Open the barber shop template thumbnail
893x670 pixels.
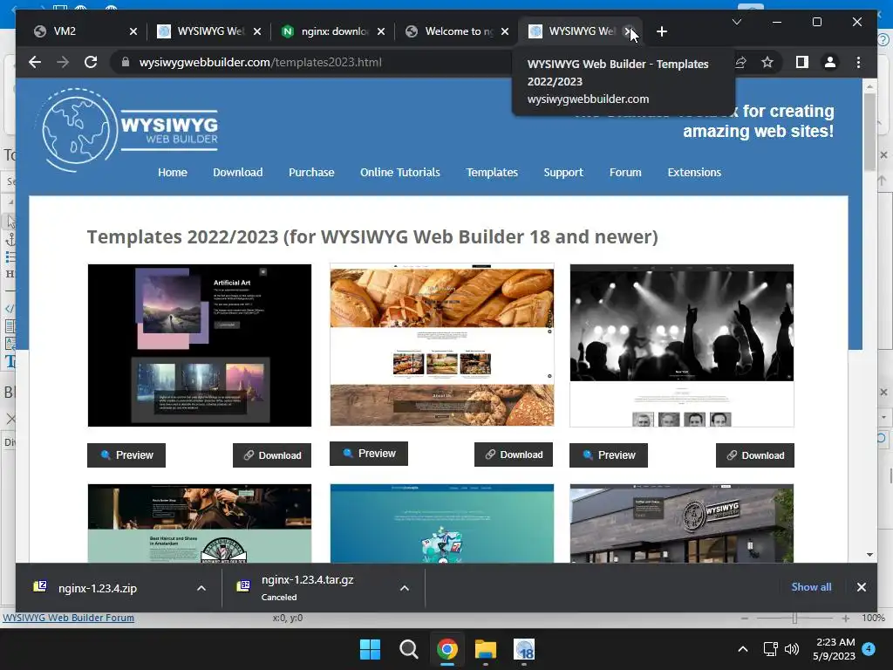tap(200, 523)
